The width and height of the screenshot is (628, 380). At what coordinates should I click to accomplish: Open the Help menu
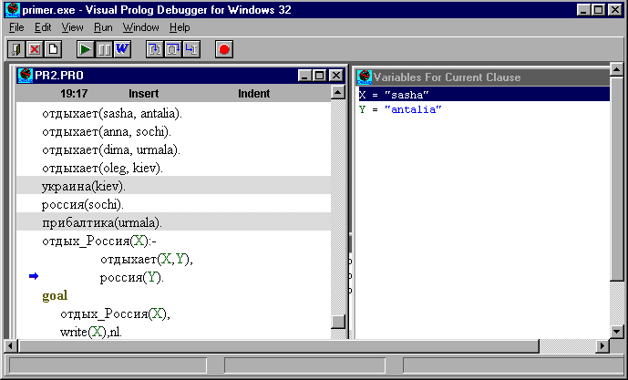180,27
